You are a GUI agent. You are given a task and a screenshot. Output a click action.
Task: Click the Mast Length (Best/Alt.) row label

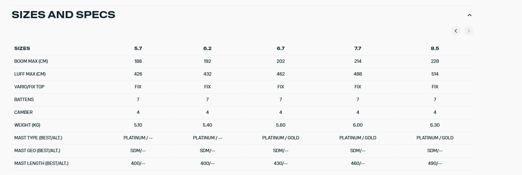pyautogui.click(x=41, y=163)
